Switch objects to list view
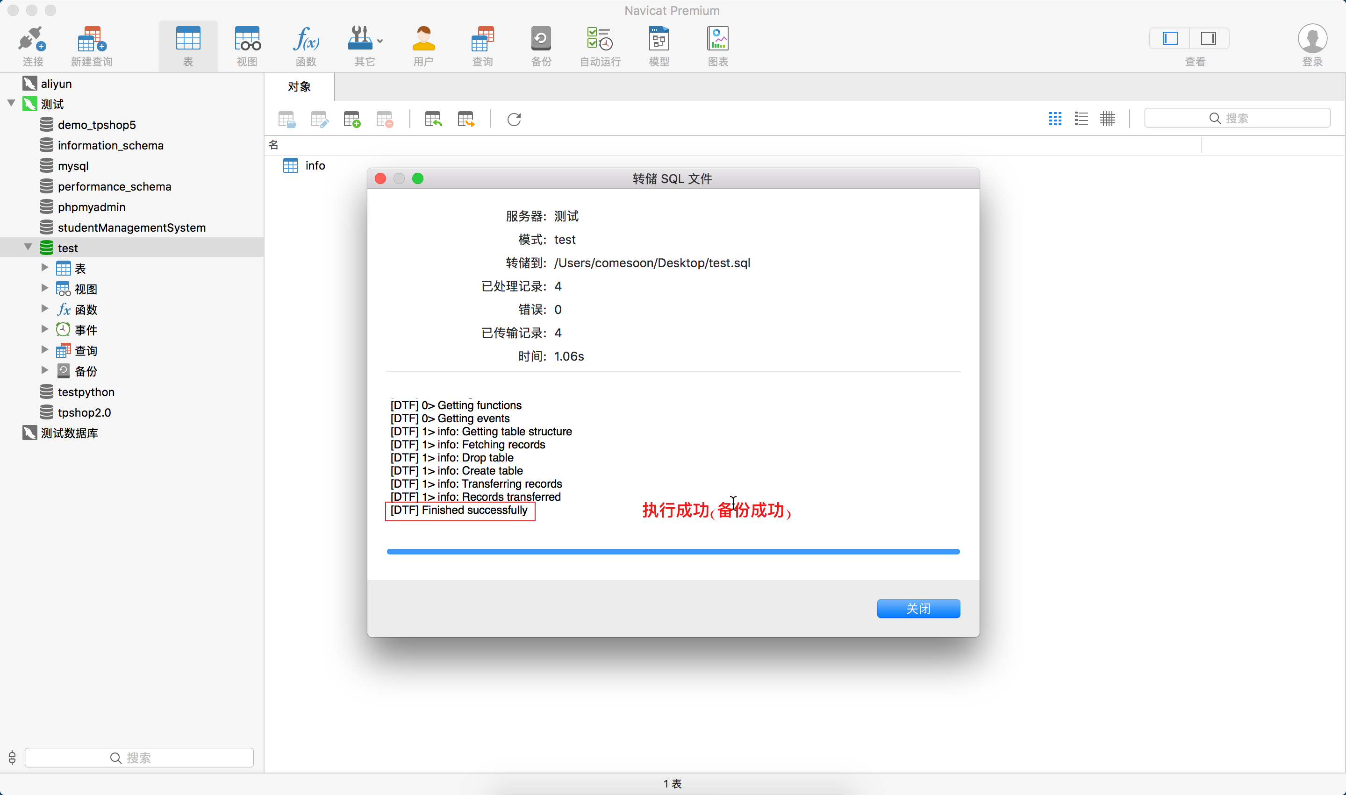Screen dimensions: 1346x795 [1081, 118]
